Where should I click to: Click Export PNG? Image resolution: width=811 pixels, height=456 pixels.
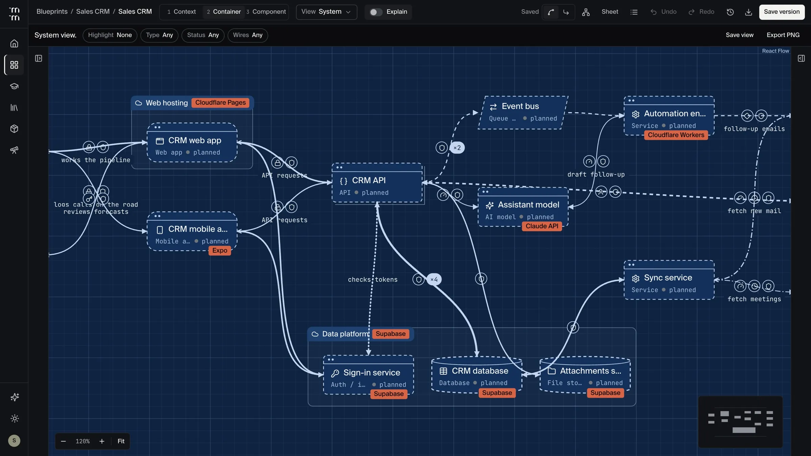pos(783,35)
